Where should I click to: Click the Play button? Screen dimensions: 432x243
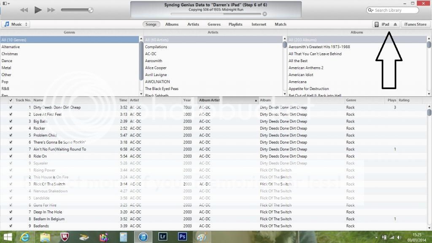coord(38,10)
